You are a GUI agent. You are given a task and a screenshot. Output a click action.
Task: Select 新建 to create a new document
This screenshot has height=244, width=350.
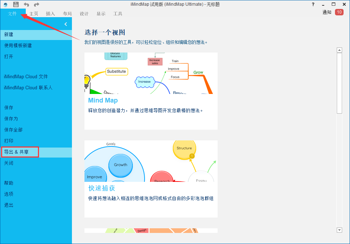9,34
